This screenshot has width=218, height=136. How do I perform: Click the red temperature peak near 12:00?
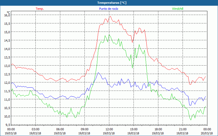[x=111, y=16]
